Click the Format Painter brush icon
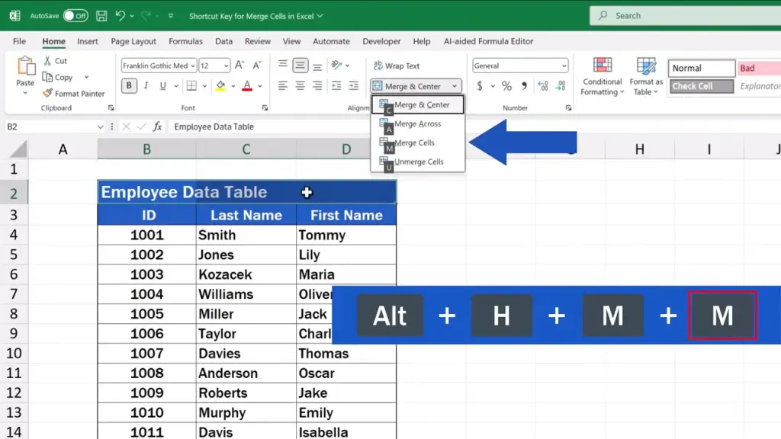Image resolution: width=781 pixels, height=439 pixels. [47, 94]
